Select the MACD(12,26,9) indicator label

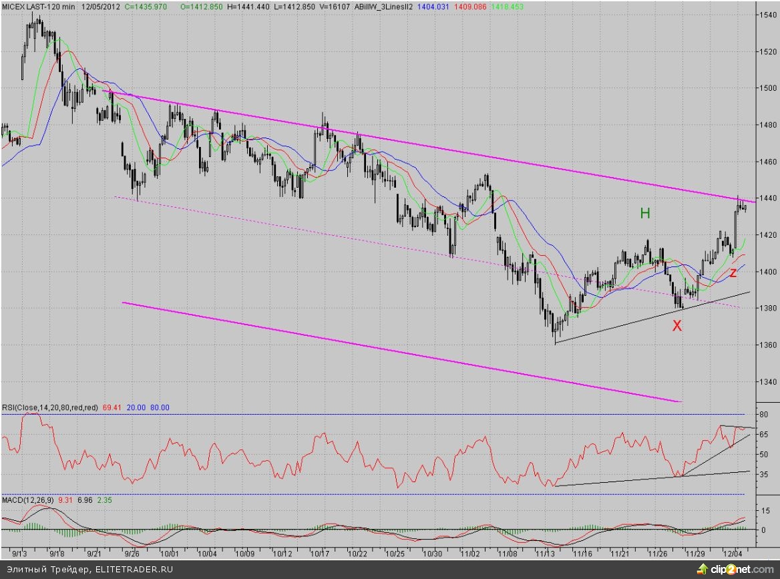pyautogui.click(x=27, y=500)
